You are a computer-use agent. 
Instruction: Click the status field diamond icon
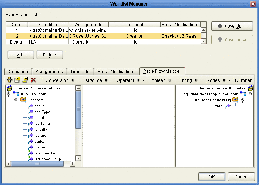[31, 141]
